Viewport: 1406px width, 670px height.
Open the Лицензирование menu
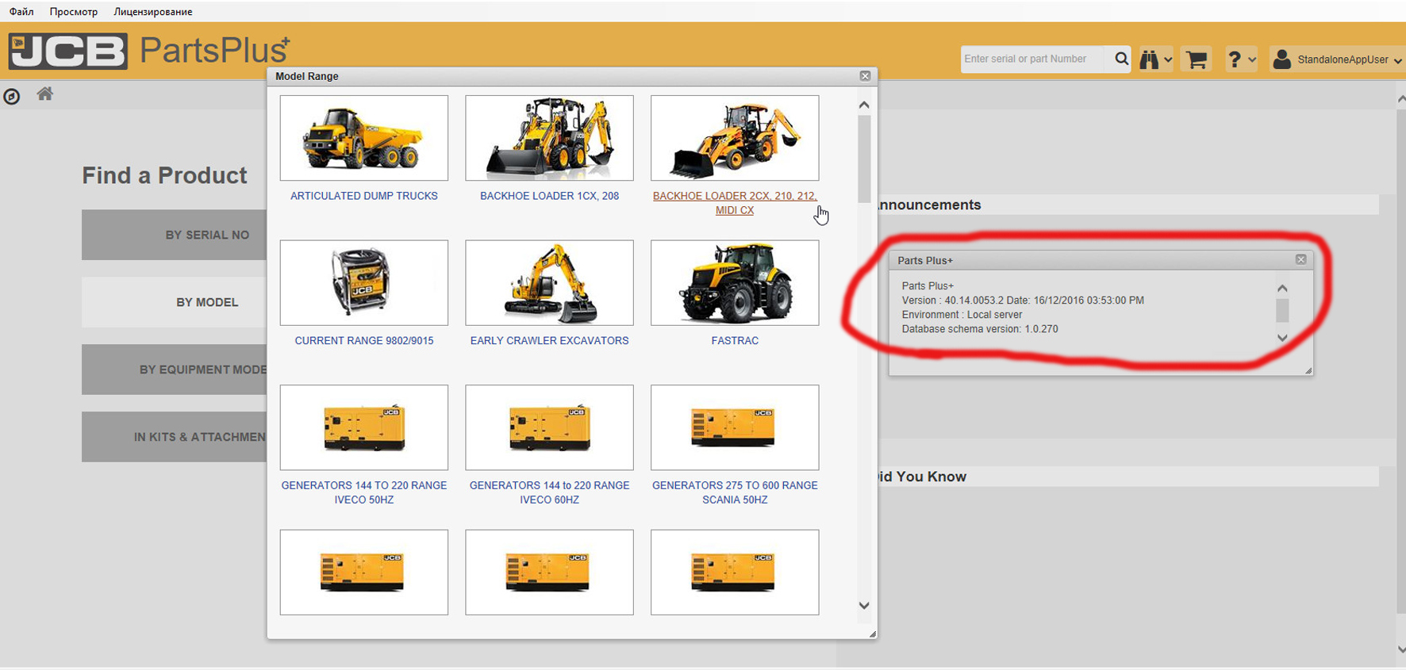point(152,11)
